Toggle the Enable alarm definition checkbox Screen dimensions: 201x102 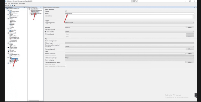(66, 11)
